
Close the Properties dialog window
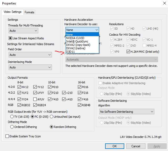(165, 3)
